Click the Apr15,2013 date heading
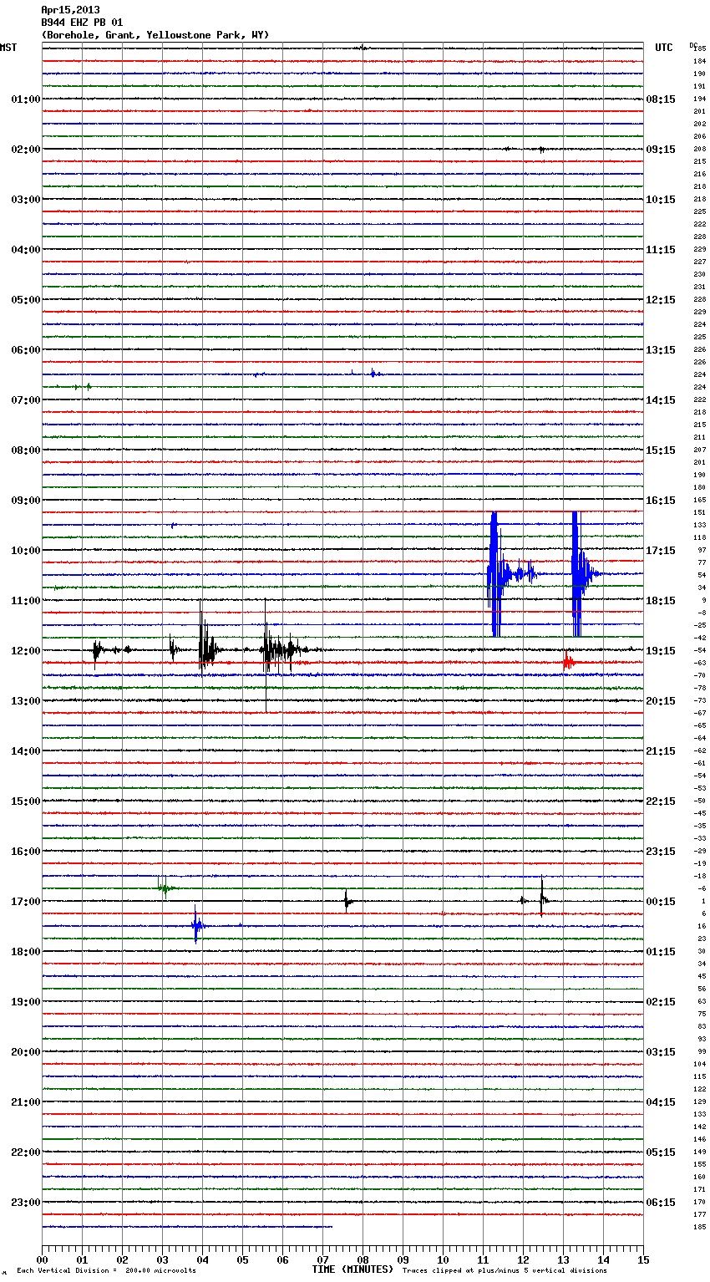 [70, 10]
